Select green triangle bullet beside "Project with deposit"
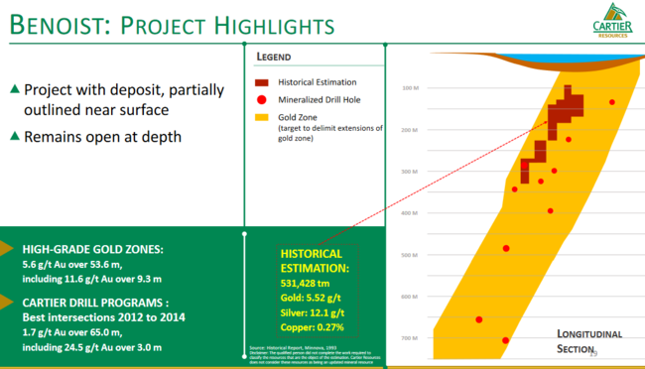 point(15,88)
